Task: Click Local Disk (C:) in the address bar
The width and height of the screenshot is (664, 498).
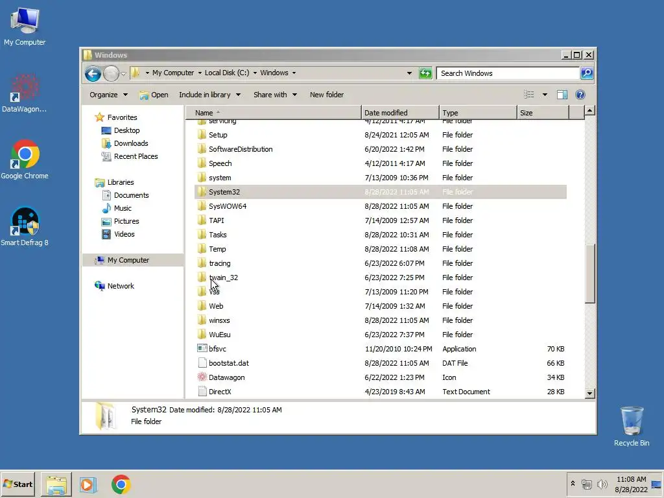Action: [x=227, y=73]
